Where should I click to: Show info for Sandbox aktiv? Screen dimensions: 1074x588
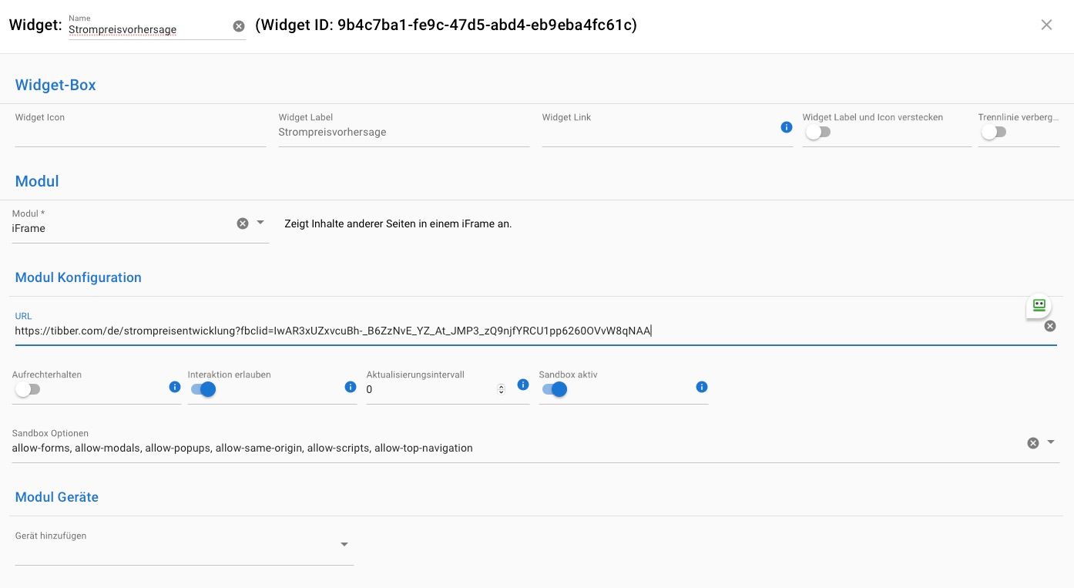pos(701,387)
